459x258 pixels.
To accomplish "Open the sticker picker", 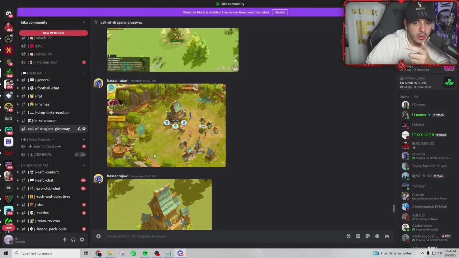I will (x=368, y=236).
